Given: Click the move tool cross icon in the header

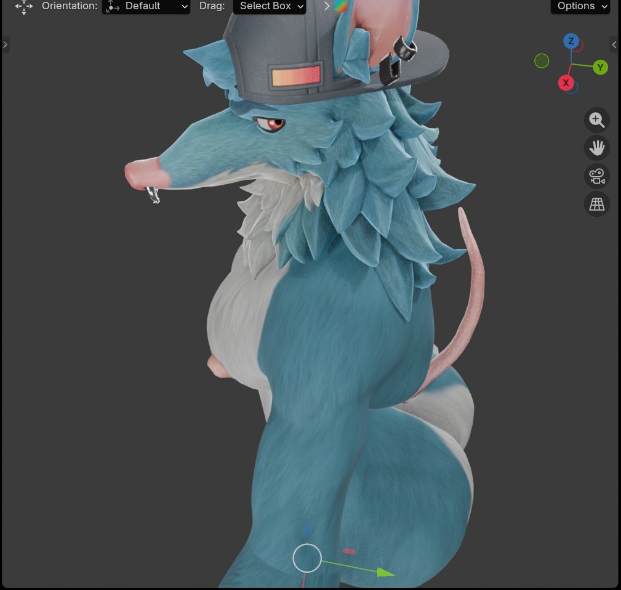Looking at the screenshot, I should click(23, 6).
